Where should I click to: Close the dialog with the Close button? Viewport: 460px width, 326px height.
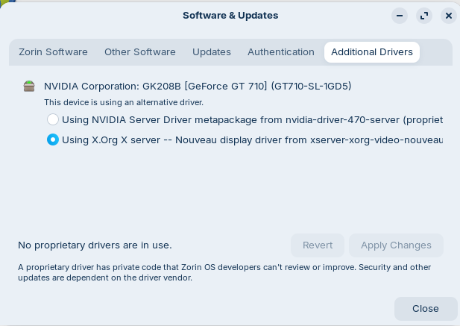point(426,309)
